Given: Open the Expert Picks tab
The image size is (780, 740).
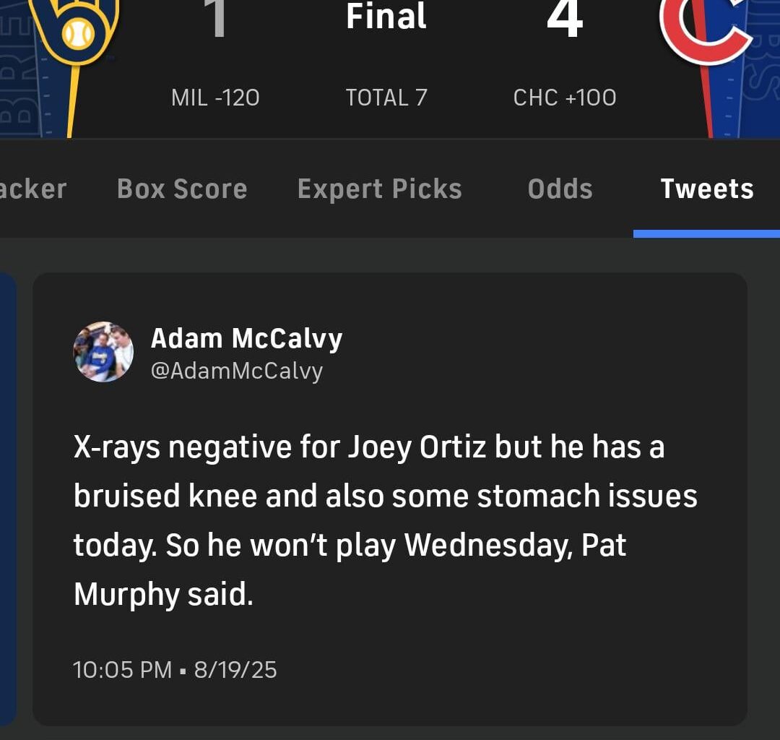Looking at the screenshot, I should [x=380, y=189].
